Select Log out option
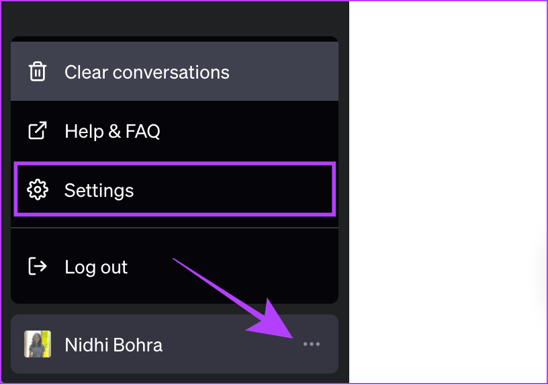Screen dimensions: 548x385 (x=175, y=266)
